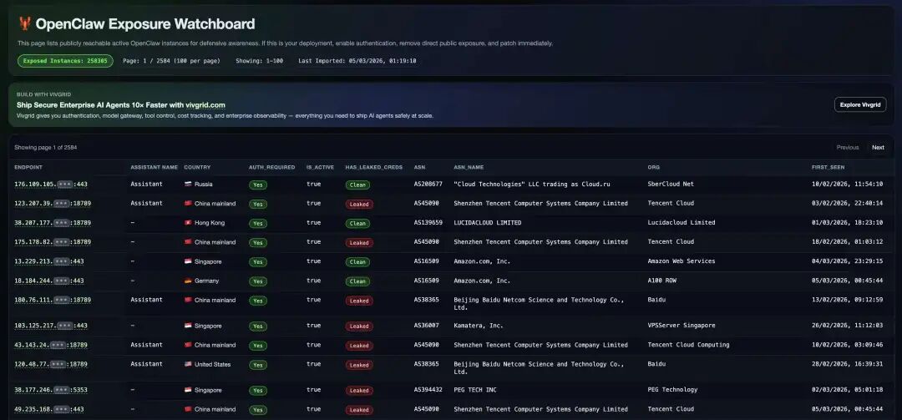This screenshot has height=420, width=902.
Task: Click the OpenClaw lobster logo icon
Action: click(x=25, y=24)
